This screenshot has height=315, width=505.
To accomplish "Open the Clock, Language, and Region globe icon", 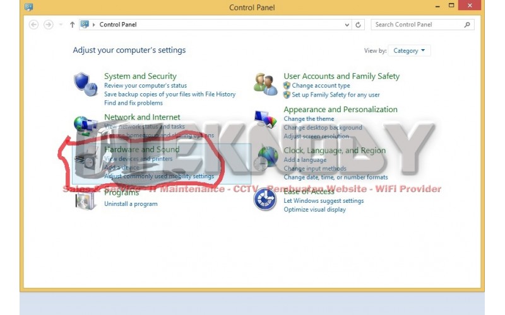I will (x=265, y=159).
